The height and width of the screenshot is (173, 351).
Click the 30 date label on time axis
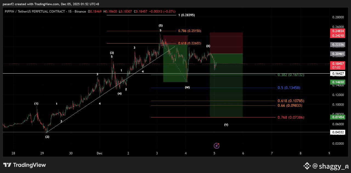tap(71, 153)
